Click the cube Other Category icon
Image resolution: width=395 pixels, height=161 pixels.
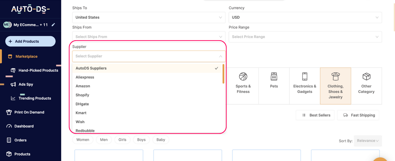pos(366,77)
